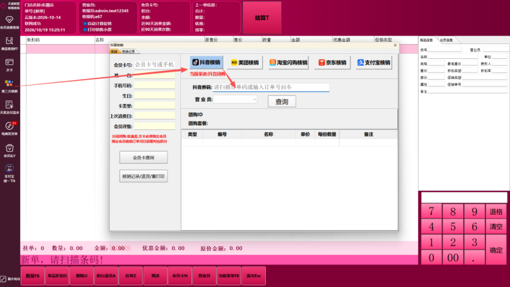Viewport: 510px width, 287px height.
Task: Click the keypad decimal point key
Action: click(474, 258)
